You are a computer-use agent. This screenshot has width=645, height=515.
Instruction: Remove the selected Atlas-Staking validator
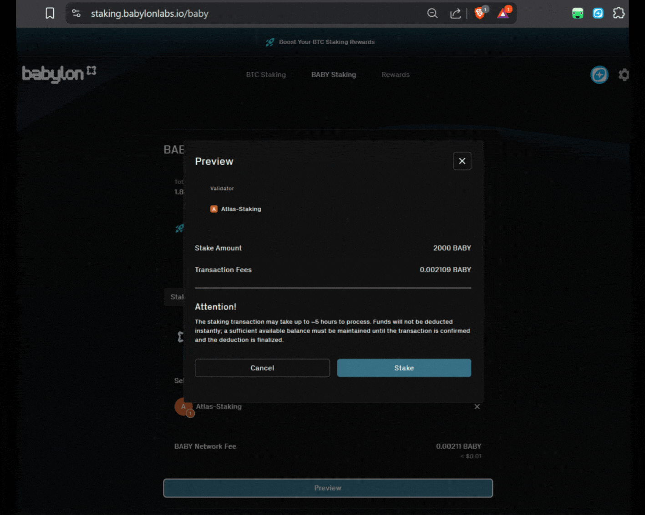coord(477,406)
